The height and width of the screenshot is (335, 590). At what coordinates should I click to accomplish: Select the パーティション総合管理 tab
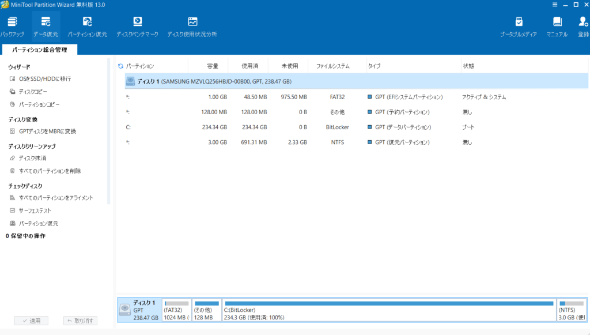(x=40, y=50)
